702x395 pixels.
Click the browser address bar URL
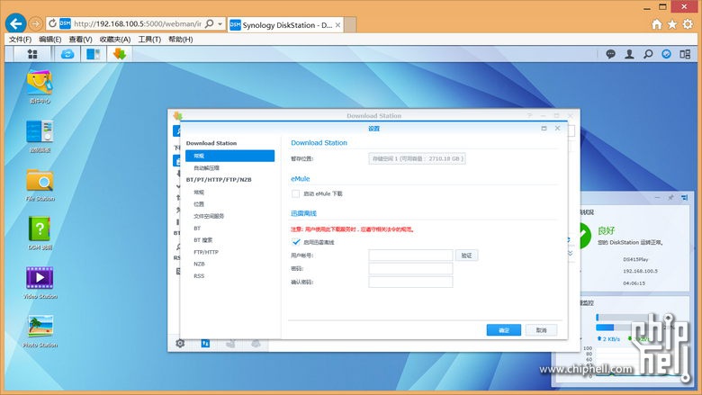point(138,23)
